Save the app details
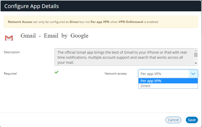Image resolution: width=202 pixels, height=127 pixels. 192,120
